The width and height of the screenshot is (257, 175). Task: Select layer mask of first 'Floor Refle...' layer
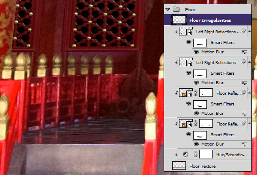206,93
